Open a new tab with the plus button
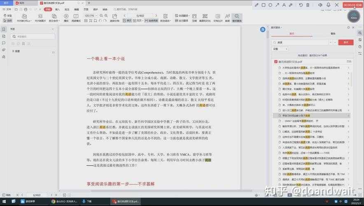The height and width of the screenshot is (206, 364). coord(89,3)
